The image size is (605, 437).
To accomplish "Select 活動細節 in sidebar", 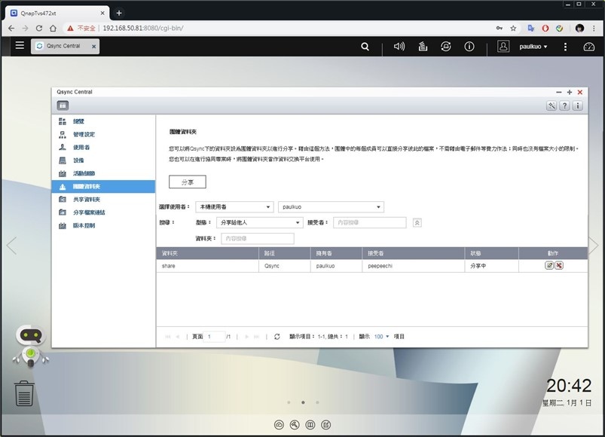I will coord(103,173).
